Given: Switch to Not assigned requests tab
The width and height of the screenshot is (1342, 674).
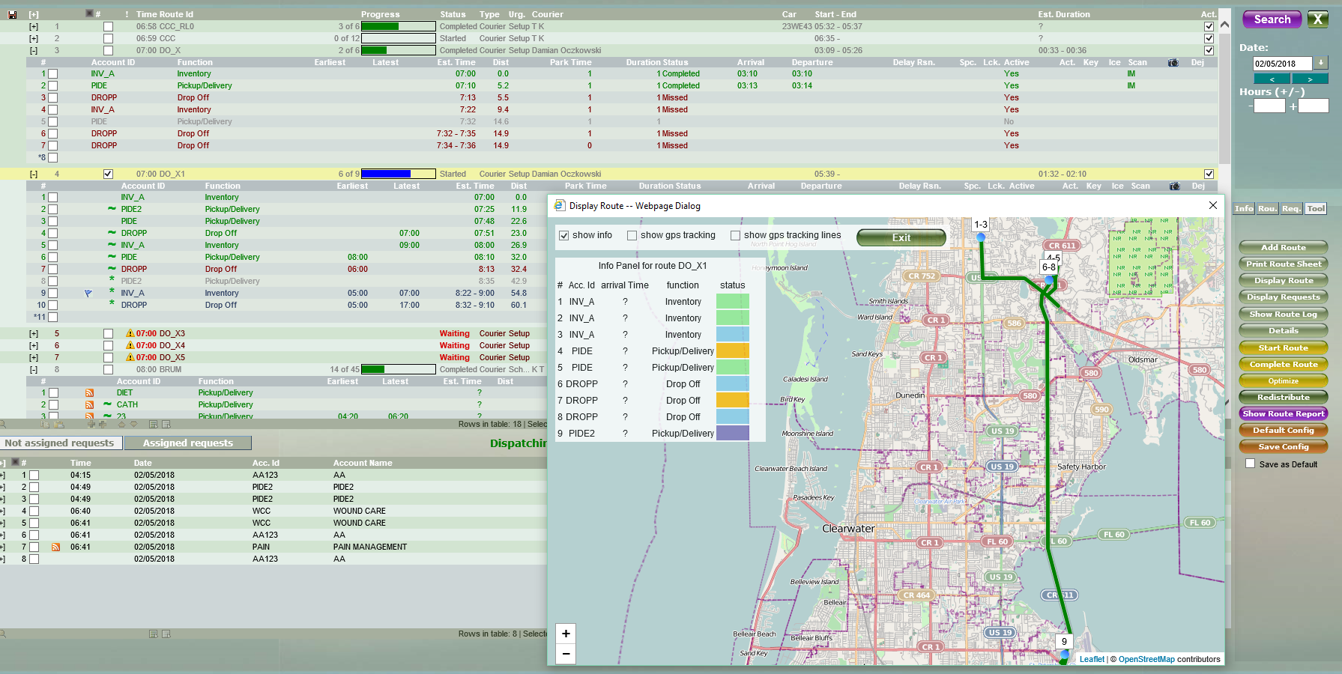Looking at the screenshot, I should click(60, 443).
